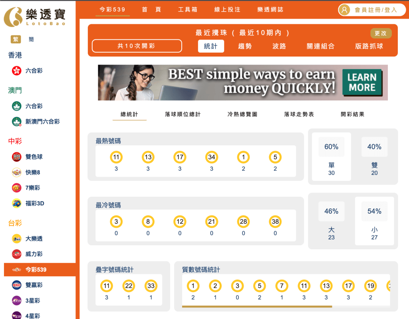409x319 pixels.
Task: Open the 威力彩 sidebar icon
Action: (16, 254)
